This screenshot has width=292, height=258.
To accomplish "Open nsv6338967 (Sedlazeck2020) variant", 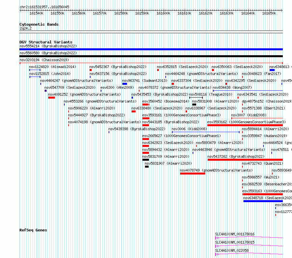I will click(x=211, y=108).
